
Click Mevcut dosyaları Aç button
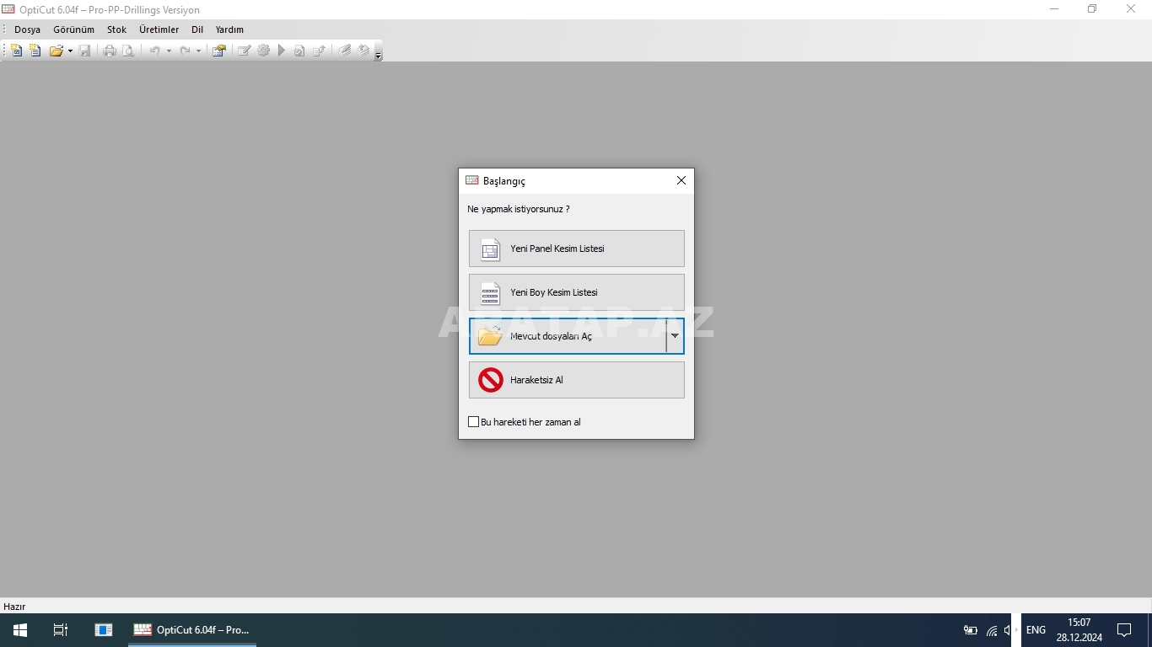[x=568, y=336]
